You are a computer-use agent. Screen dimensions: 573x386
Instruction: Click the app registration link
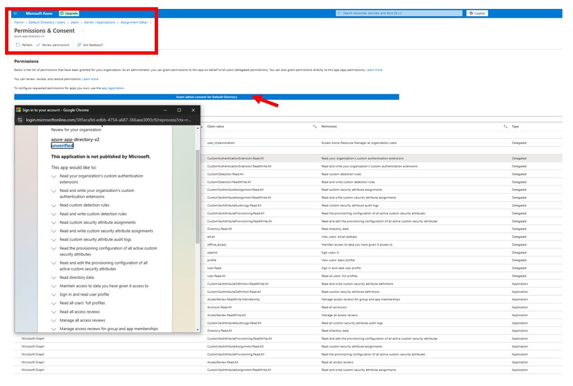point(113,88)
